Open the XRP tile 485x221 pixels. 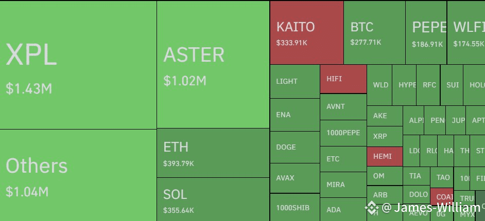click(x=385, y=136)
